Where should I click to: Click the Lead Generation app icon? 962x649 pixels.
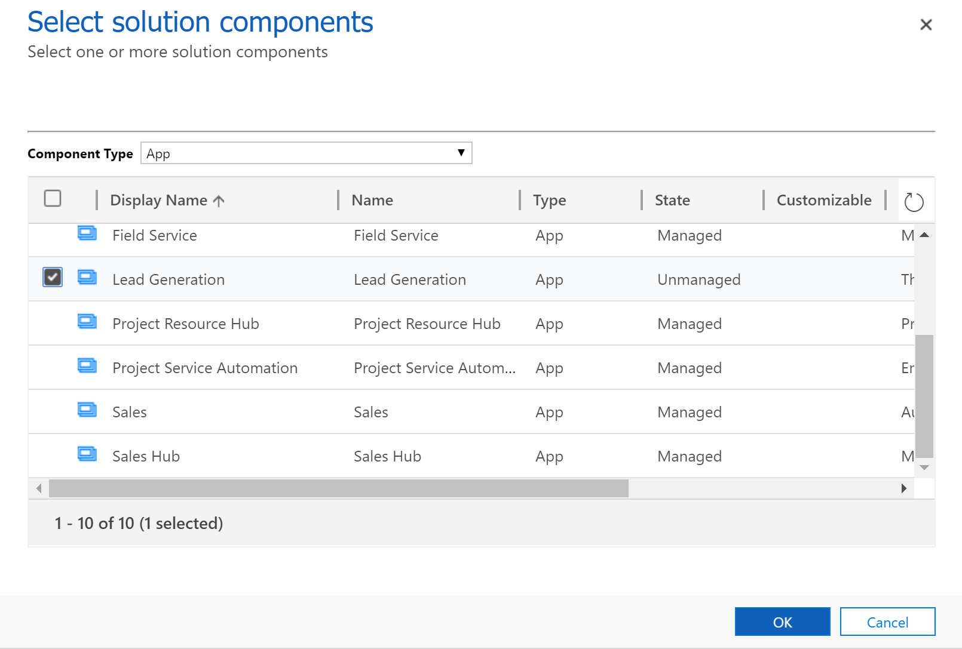87,277
